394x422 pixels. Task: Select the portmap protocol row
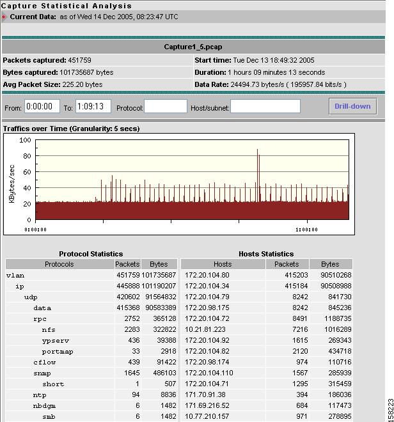pos(91,351)
